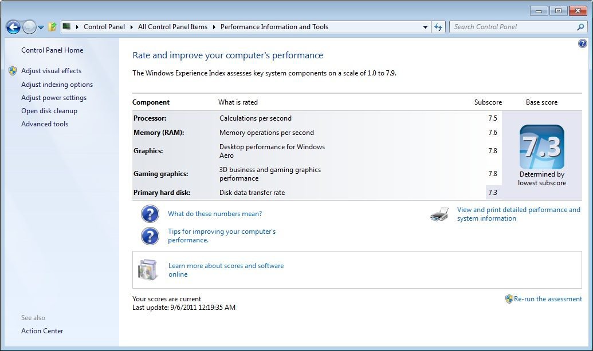Click the Primary hard disk subscore 7.3

492,193
